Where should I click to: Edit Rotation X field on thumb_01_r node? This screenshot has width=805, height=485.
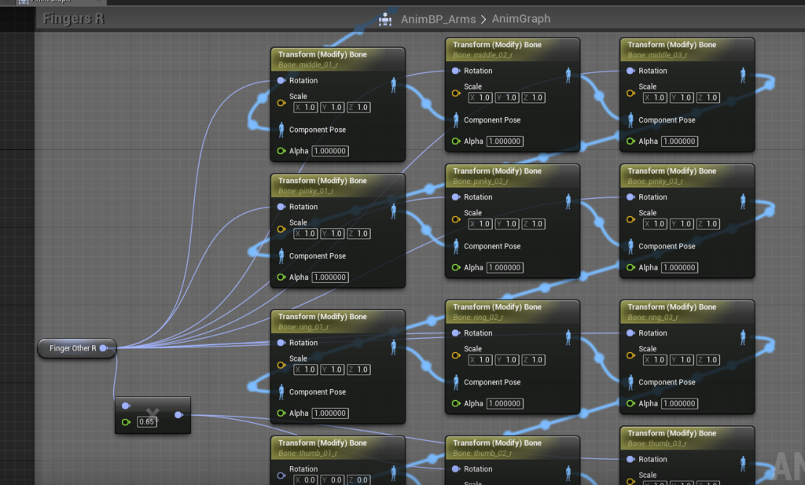pyautogui.click(x=306, y=479)
